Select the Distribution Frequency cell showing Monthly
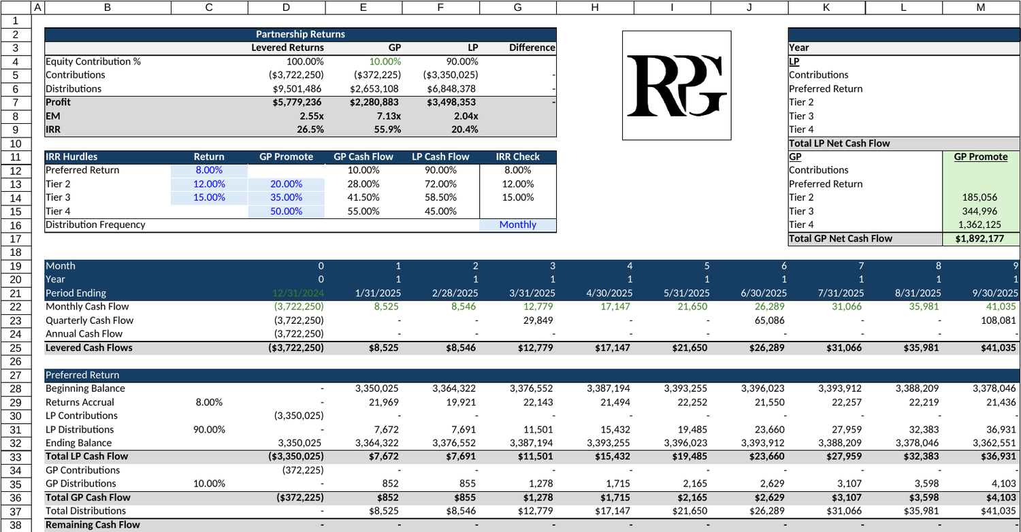The image size is (1021, 532). tap(518, 225)
